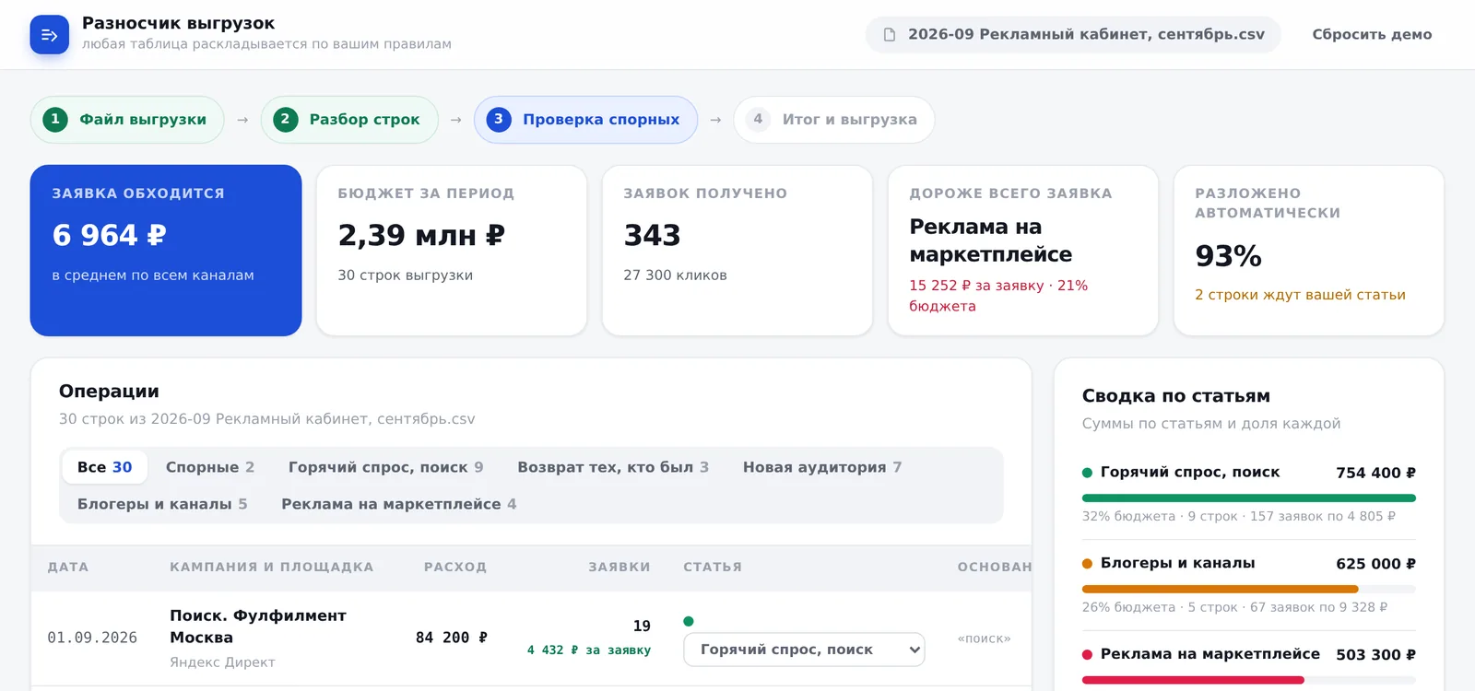Click the «Дата» column header

[x=68, y=567]
